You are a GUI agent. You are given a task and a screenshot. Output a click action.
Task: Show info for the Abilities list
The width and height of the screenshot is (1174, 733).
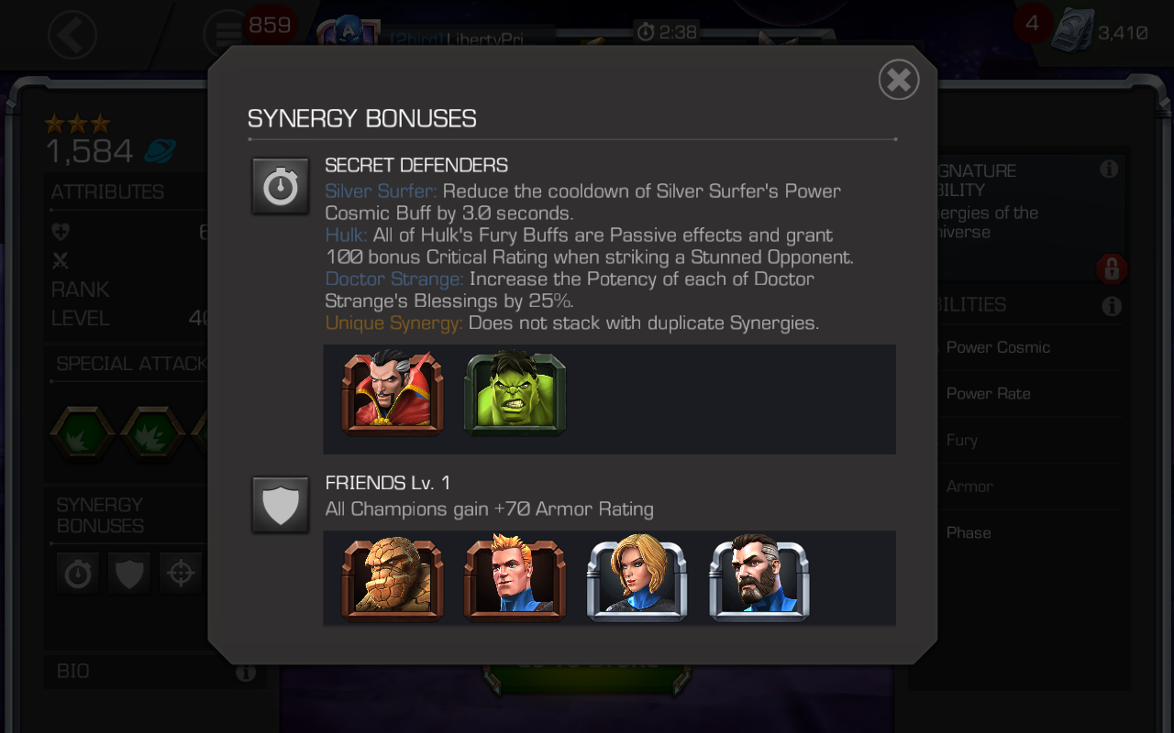1111,305
